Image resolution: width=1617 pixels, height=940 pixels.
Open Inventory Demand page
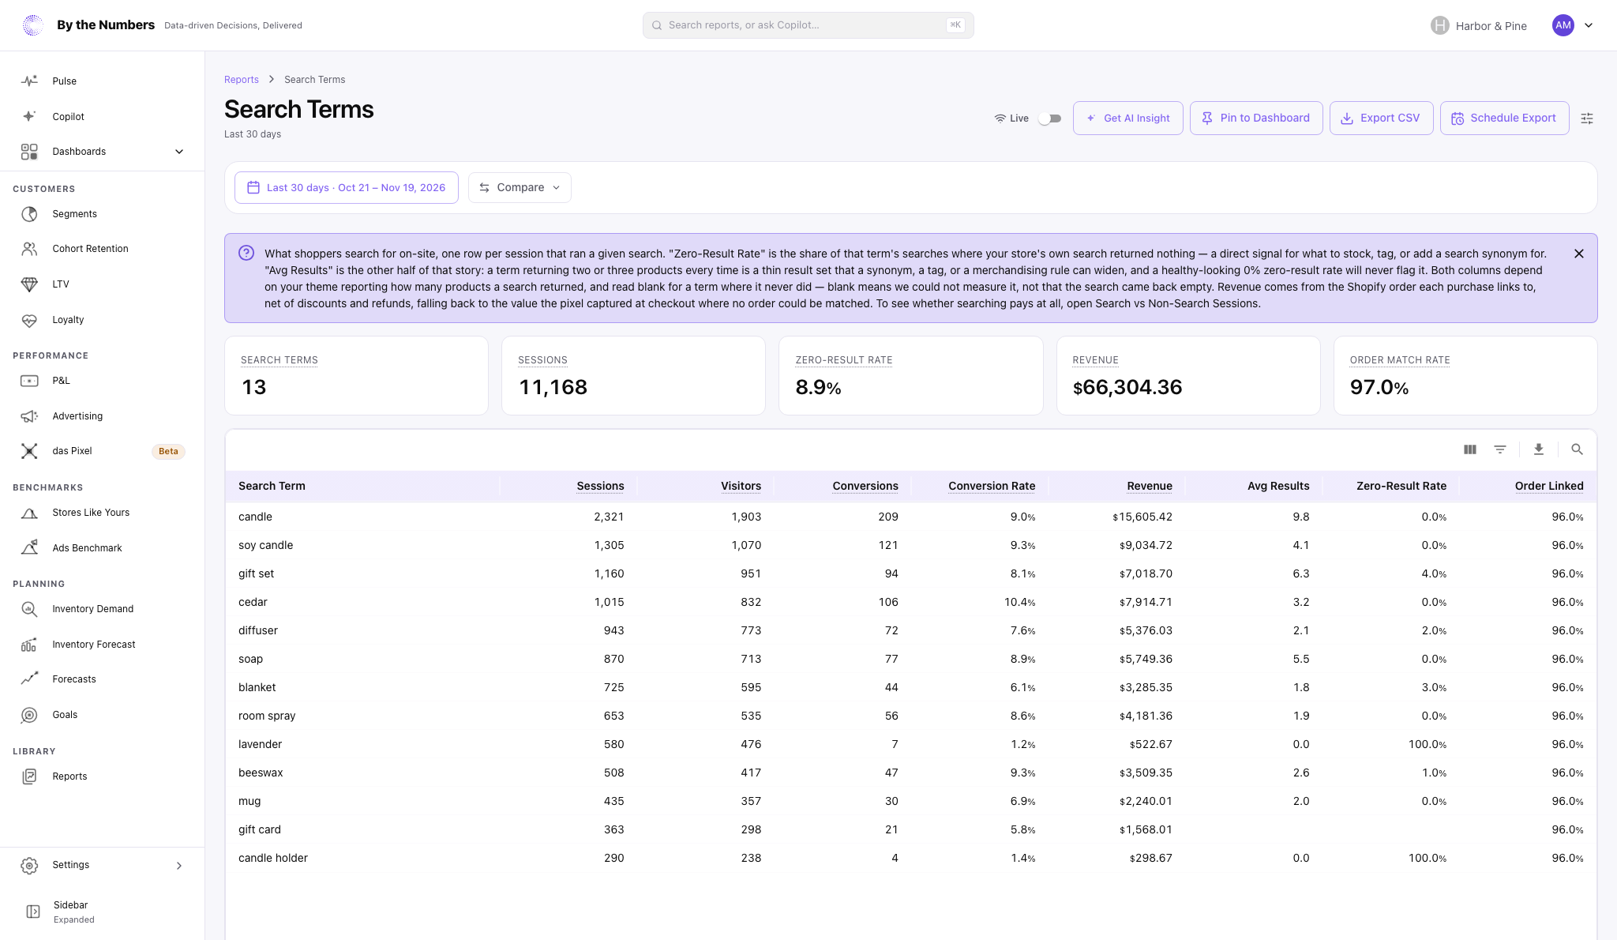click(x=103, y=609)
